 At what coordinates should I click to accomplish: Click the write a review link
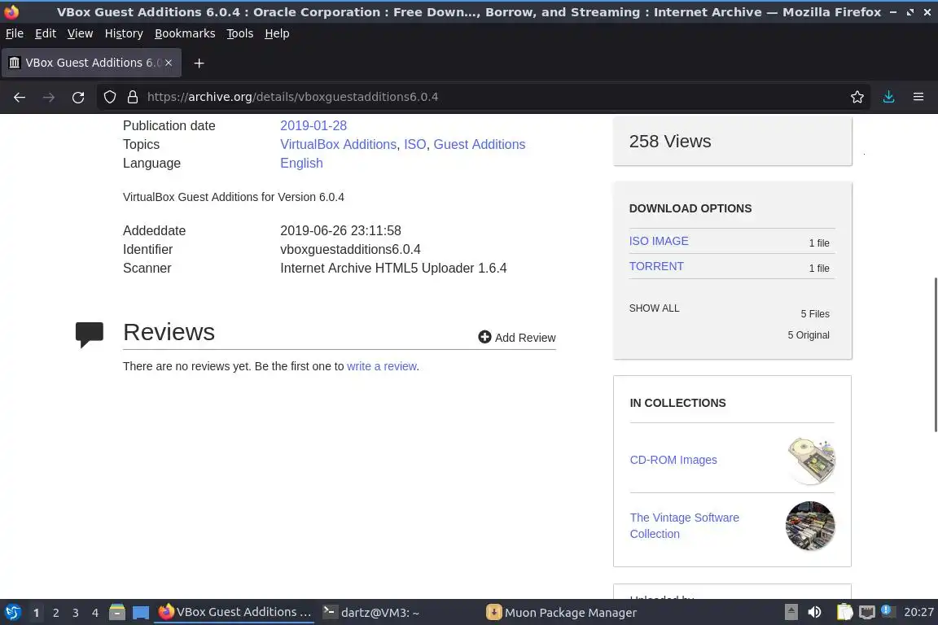[x=382, y=366]
